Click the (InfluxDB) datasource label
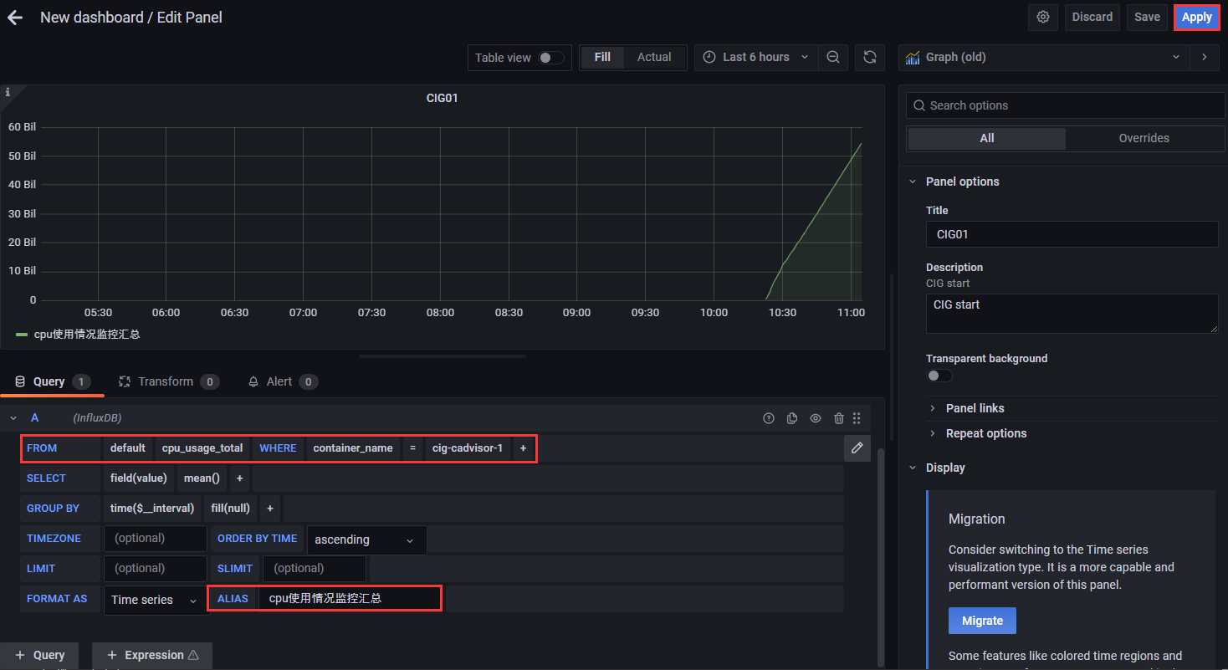The image size is (1228, 670). tap(97, 417)
